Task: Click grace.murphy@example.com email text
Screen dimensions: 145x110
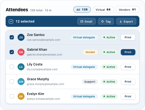Action: click(46, 84)
